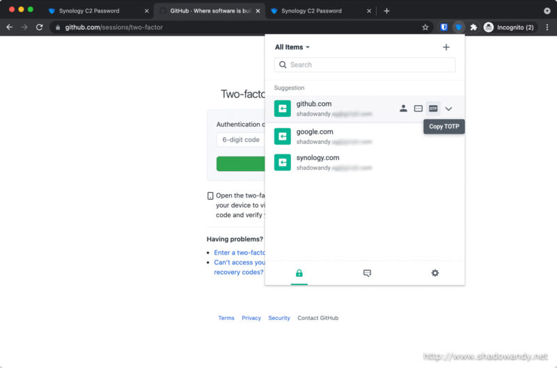Expand the All Items category dropdown

click(x=292, y=47)
